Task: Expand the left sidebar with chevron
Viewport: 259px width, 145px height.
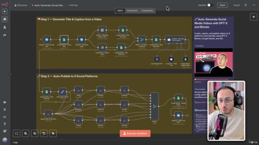Action: pyautogui.click(x=10, y=74)
